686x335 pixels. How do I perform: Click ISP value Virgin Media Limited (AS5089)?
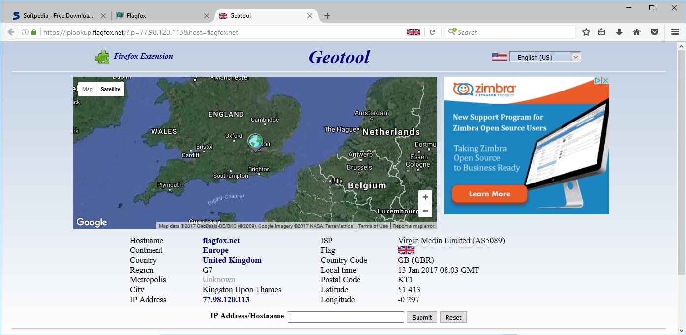pyautogui.click(x=451, y=241)
